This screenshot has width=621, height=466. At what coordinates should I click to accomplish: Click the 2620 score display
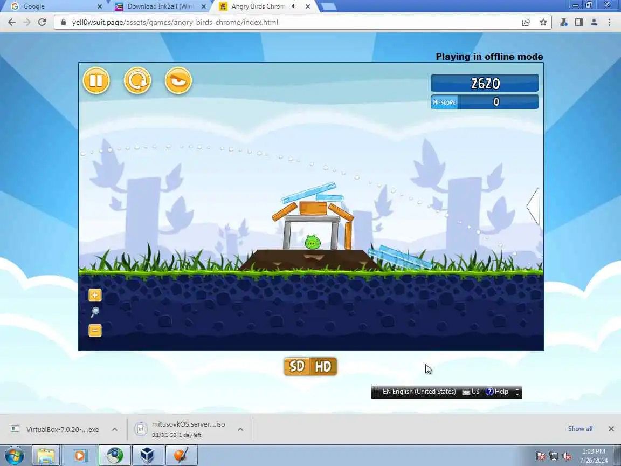click(x=485, y=83)
